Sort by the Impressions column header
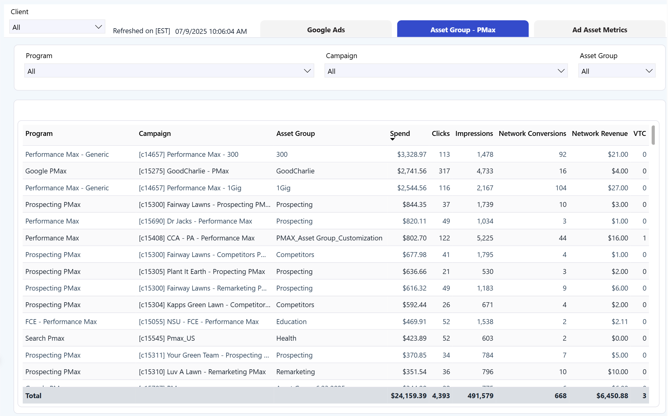Viewport: 668px width, 416px height. 474,133
